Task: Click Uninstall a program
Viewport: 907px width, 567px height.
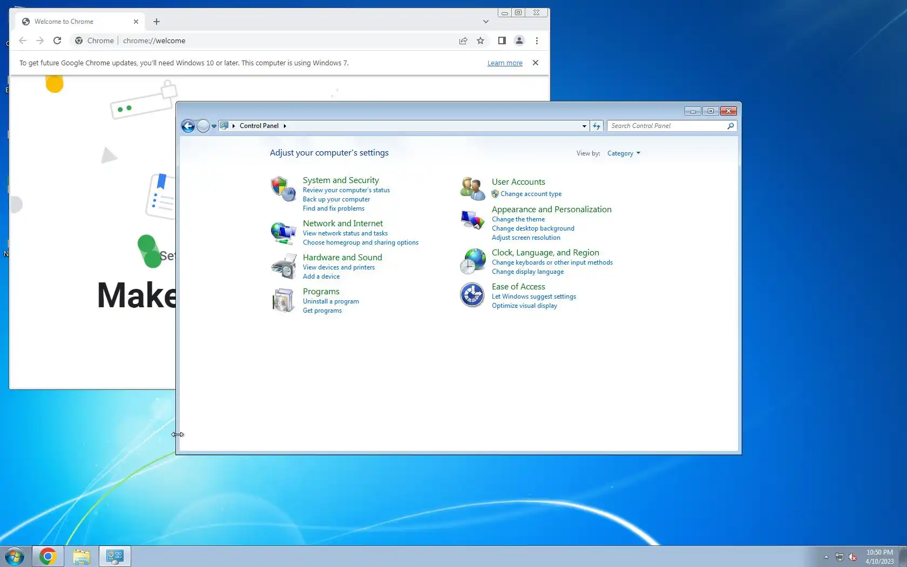Action: pyautogui.click(x=331, y=301)
